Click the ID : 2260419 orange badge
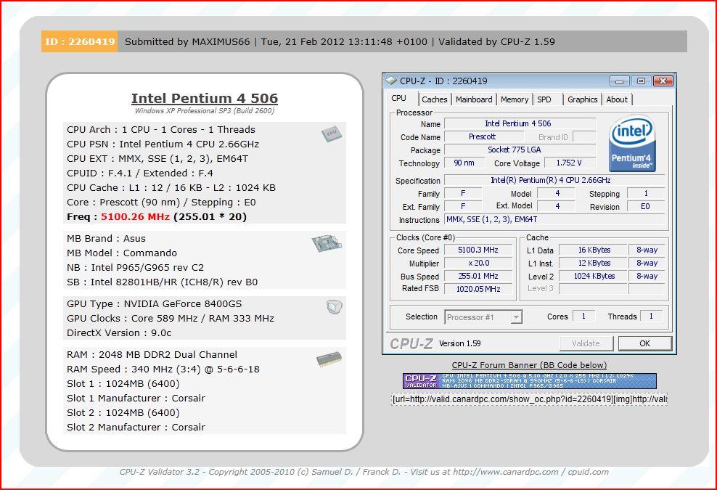Screen dimensions: 717x490 pos(80,41)
